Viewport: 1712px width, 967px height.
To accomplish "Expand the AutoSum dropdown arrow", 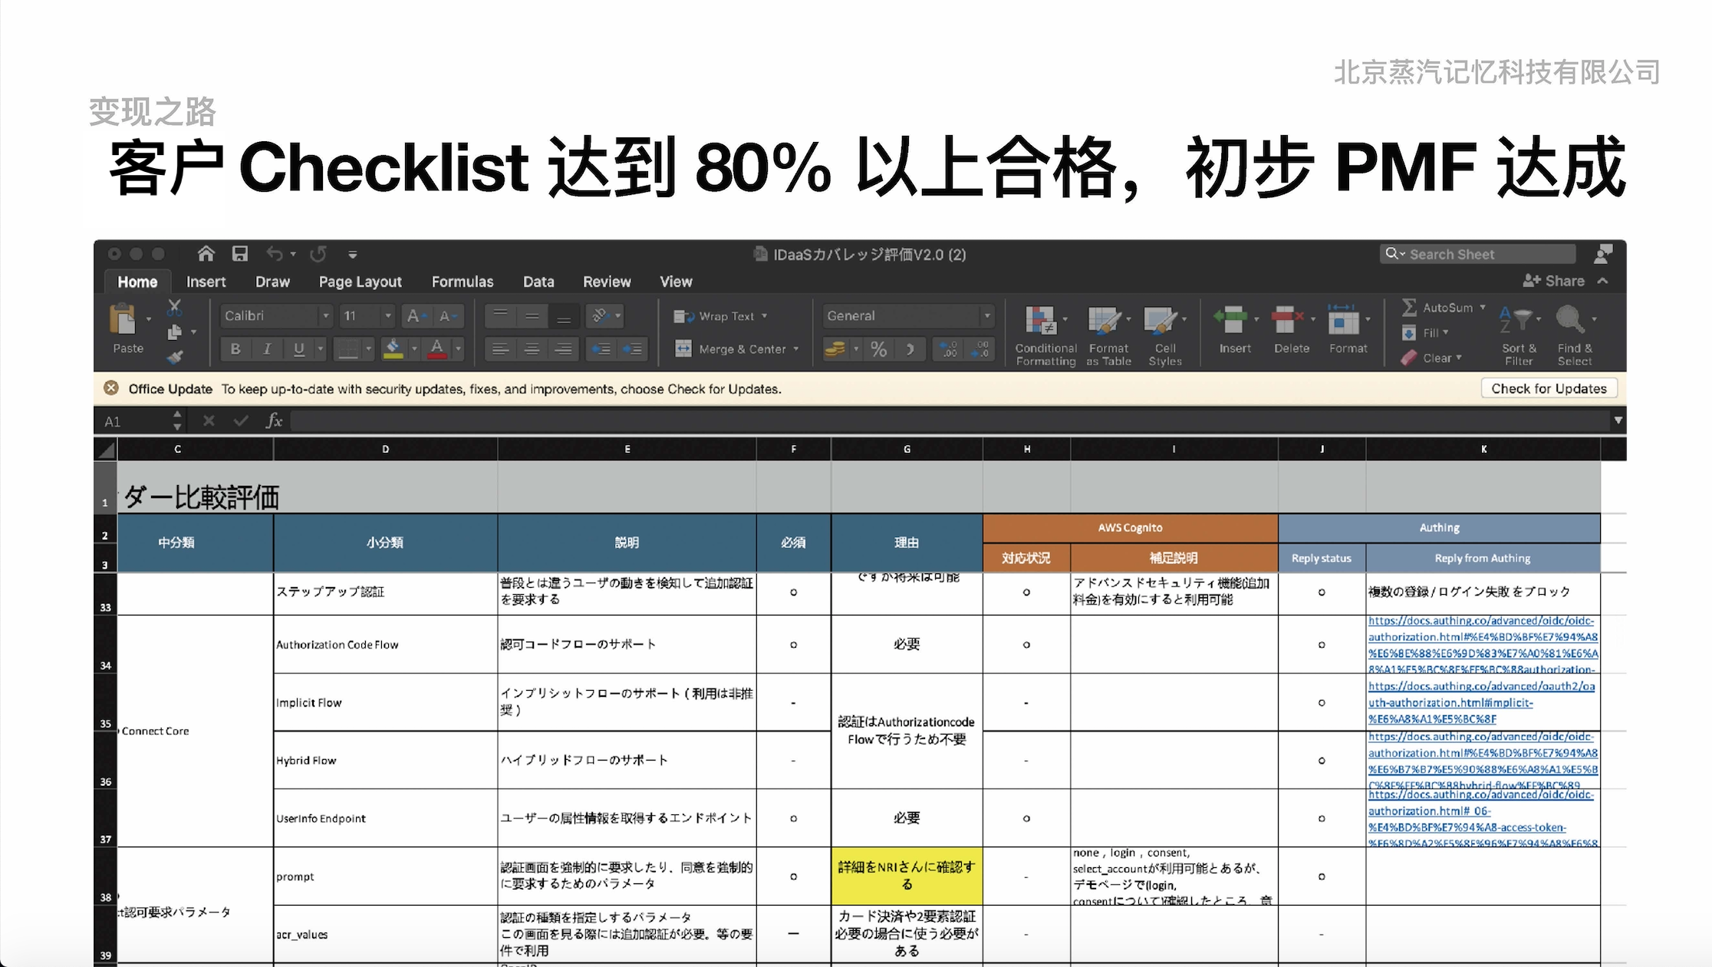I will tap(1483, 307).
